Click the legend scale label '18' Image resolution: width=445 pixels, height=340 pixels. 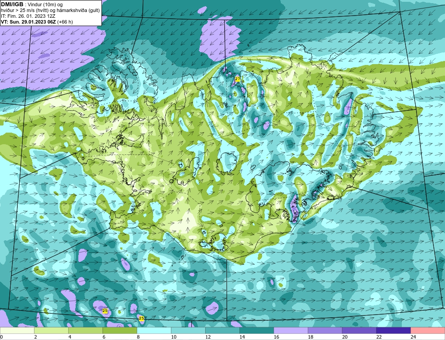tap(310, 337)
